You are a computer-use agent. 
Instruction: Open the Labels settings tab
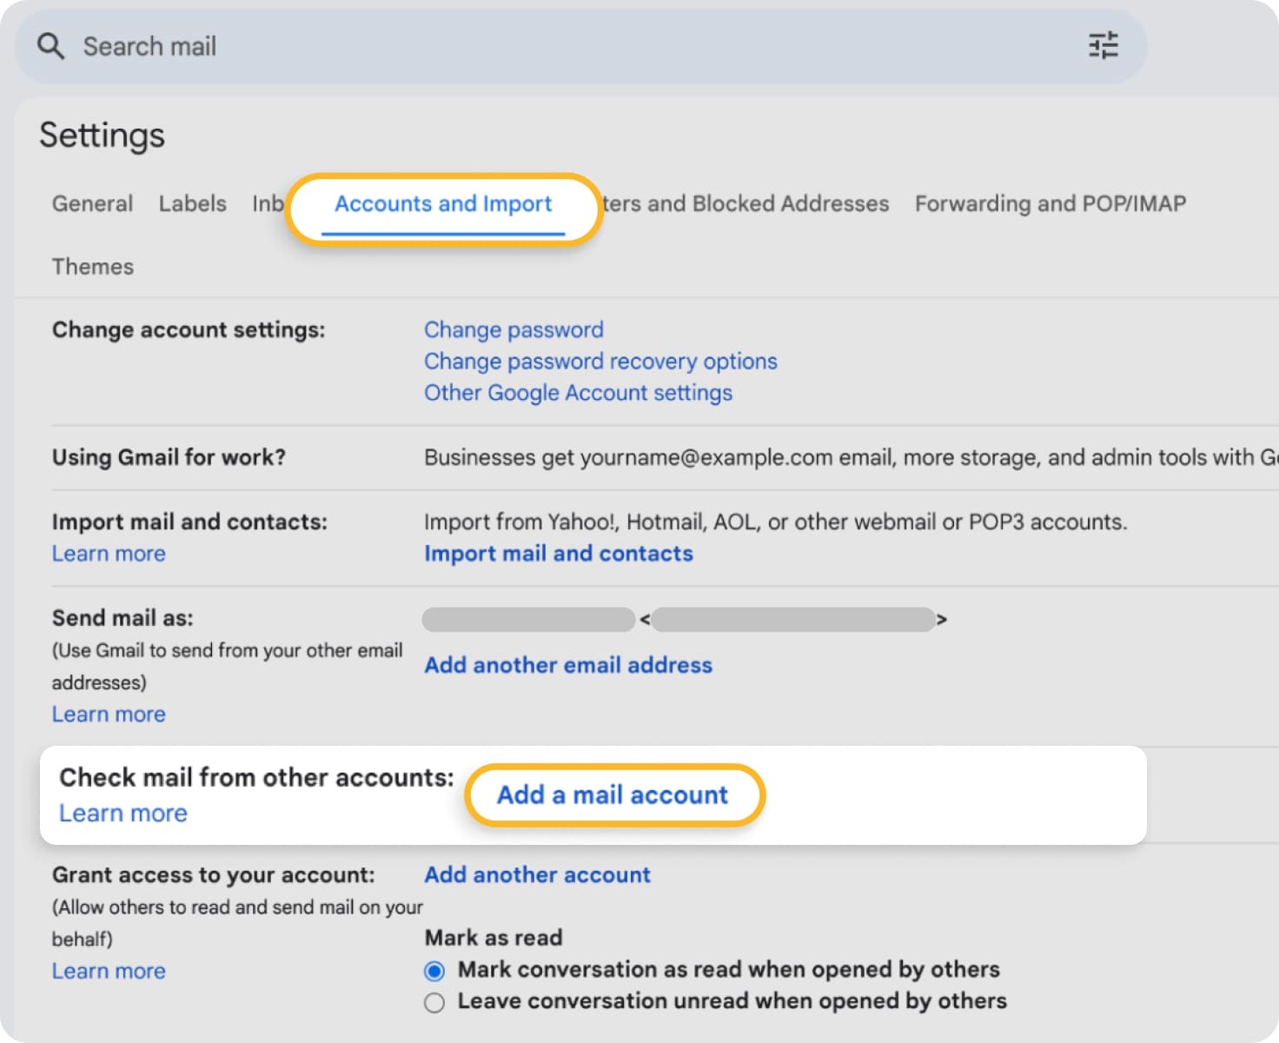pos(192,203)
